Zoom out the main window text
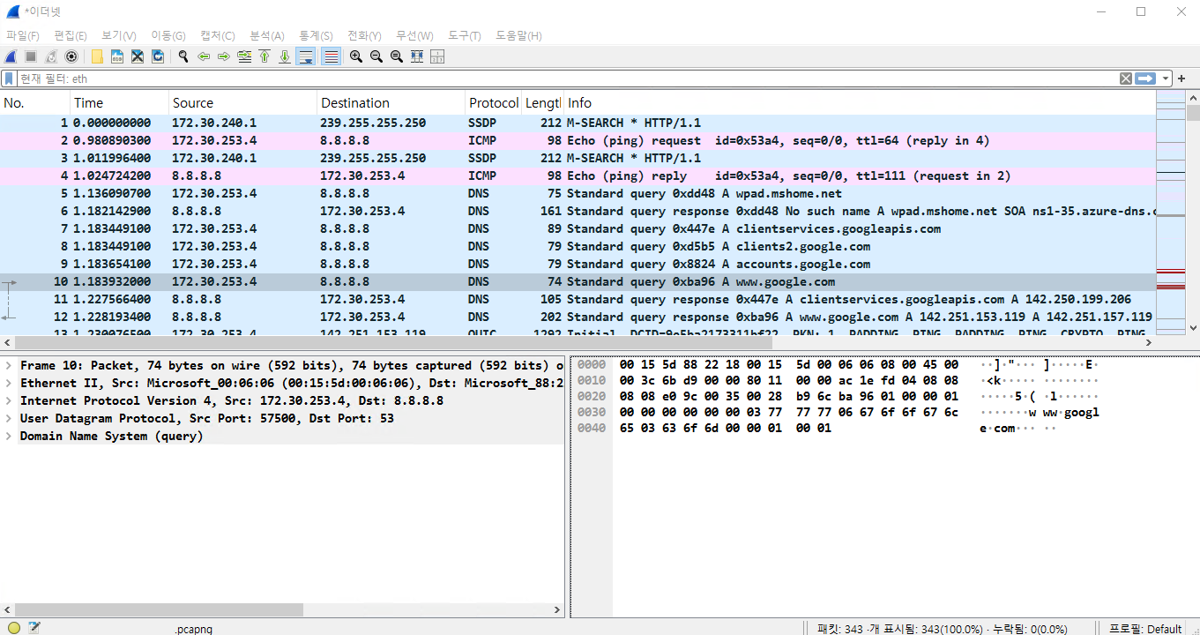 (376, 56)
